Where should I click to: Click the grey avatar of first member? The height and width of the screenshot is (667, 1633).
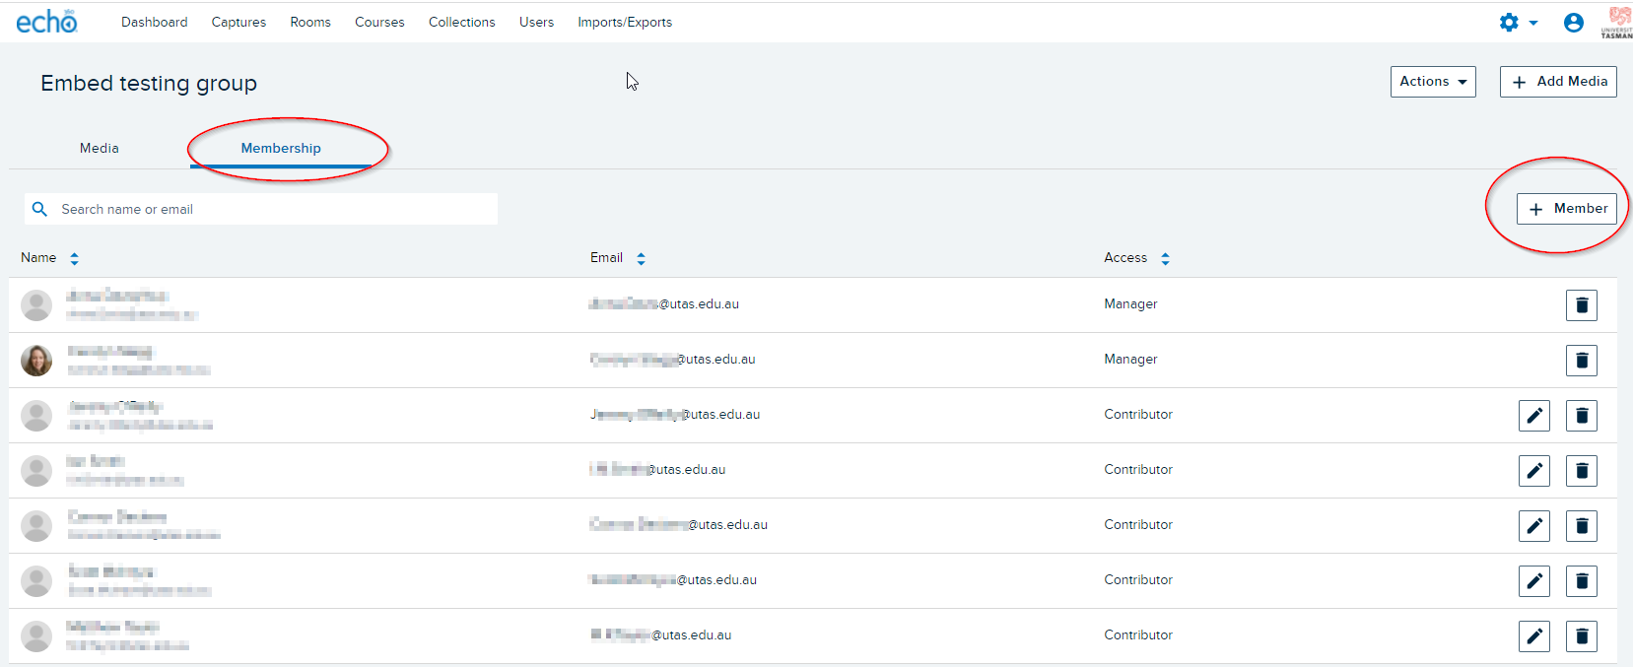point(36,305)
